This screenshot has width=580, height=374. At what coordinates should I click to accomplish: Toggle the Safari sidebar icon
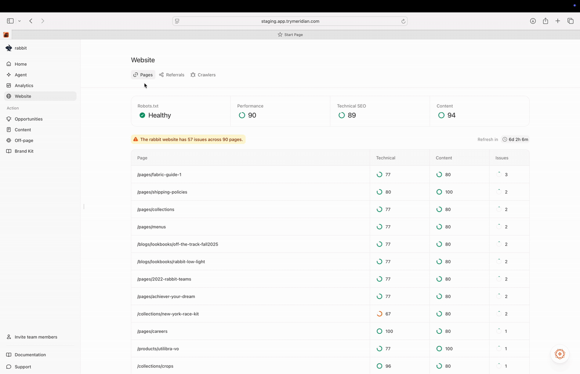click(10, 21)
